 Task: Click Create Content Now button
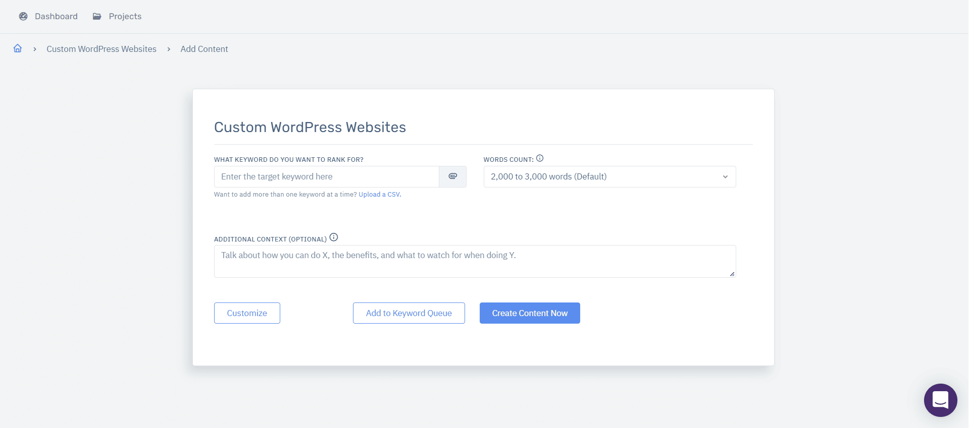click(530, 313)
